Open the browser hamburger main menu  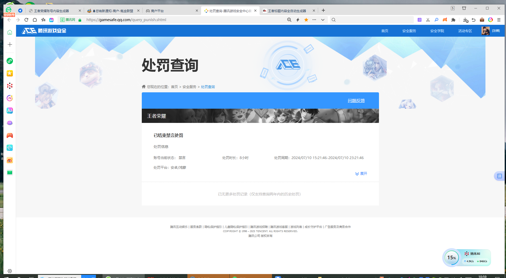[499, 20]
